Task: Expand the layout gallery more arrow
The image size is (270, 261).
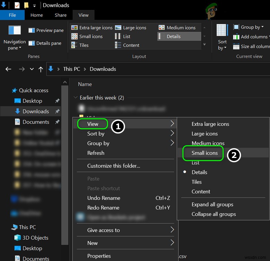Action: click(x=204, y=45)
